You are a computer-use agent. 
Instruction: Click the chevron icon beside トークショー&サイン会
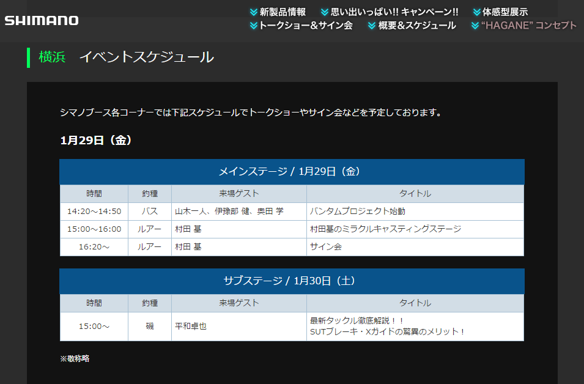[254, 26]
